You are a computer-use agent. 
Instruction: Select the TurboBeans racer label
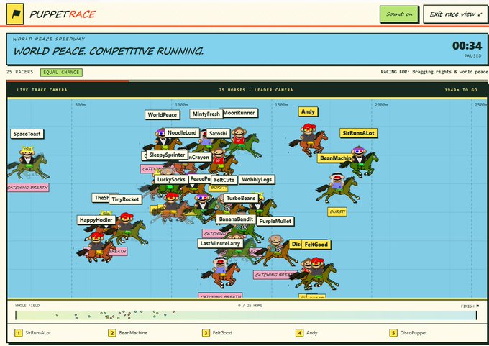pos(241,198)
